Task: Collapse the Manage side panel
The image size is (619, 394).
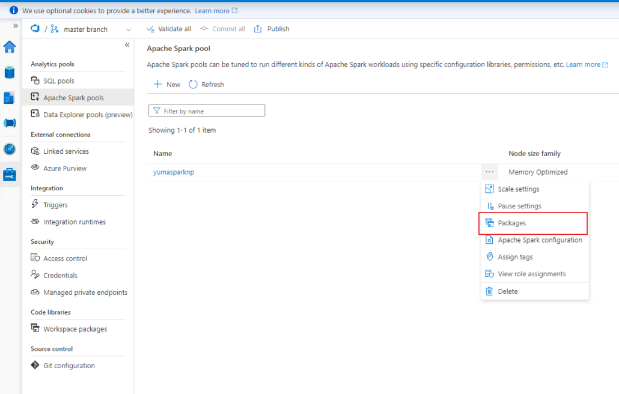Action: pyautogui.click(x=127, y=45)
